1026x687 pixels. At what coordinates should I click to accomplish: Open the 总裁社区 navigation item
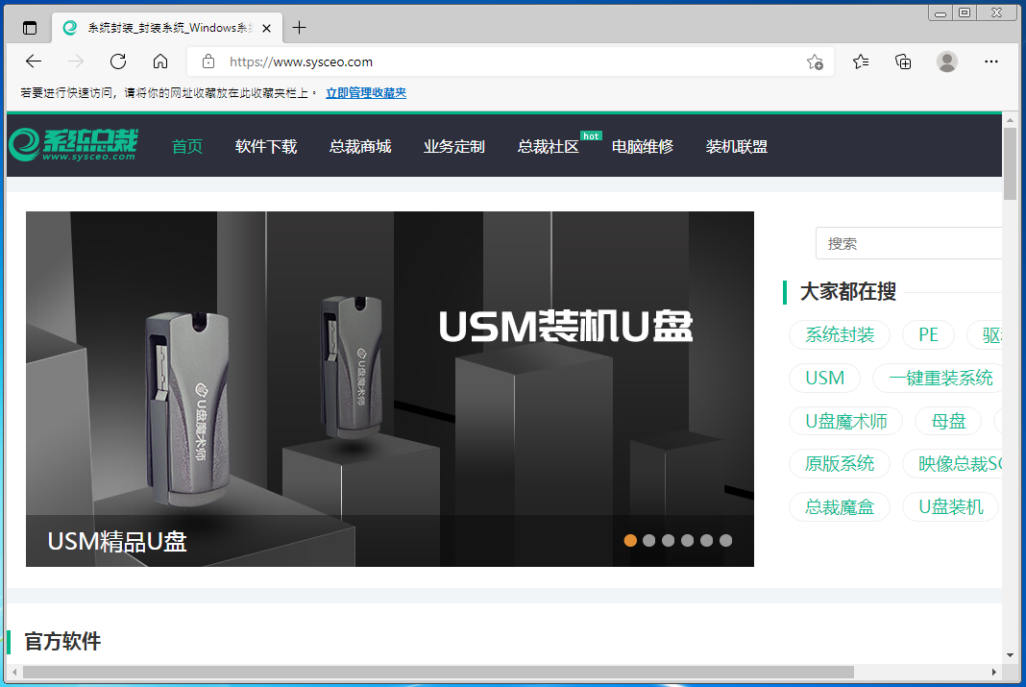tap(549, 147)
